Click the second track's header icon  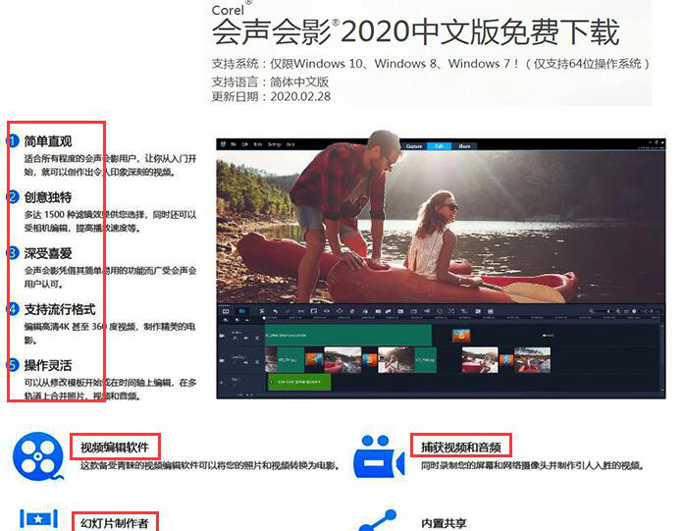(x=222, y=360)
